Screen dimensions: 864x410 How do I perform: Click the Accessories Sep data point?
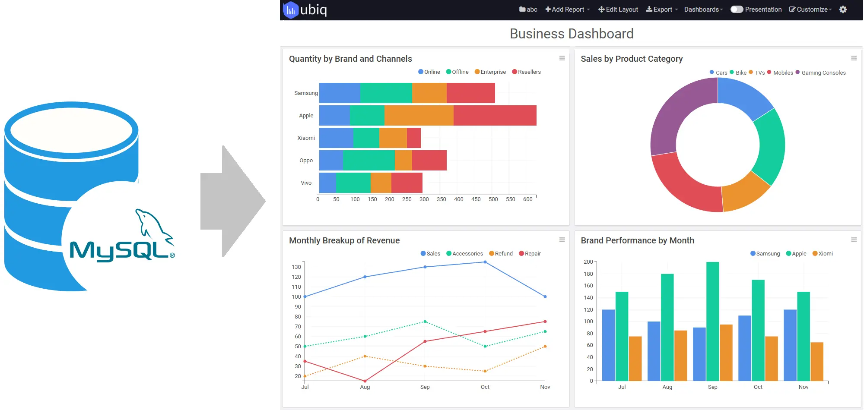(x=425, y=322)
